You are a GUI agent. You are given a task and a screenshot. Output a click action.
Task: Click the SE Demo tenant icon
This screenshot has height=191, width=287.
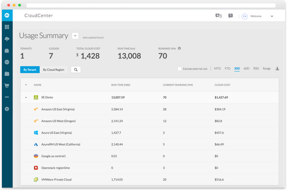[x=36, y=97]
